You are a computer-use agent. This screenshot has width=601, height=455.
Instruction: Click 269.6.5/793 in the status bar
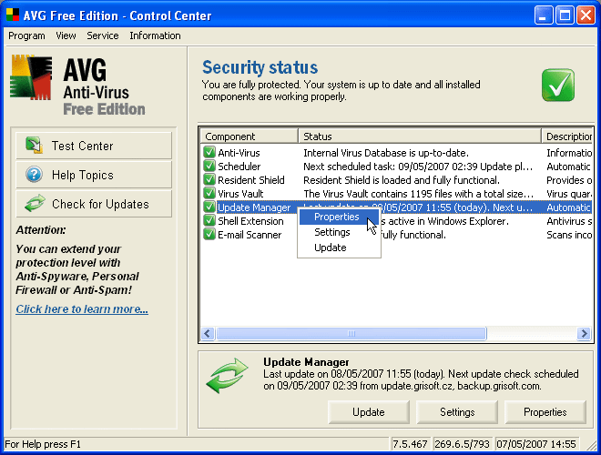[463, 444]
